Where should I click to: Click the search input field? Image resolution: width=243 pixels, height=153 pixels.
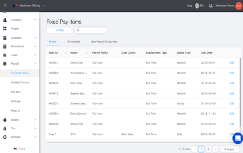tap(90, 30)
